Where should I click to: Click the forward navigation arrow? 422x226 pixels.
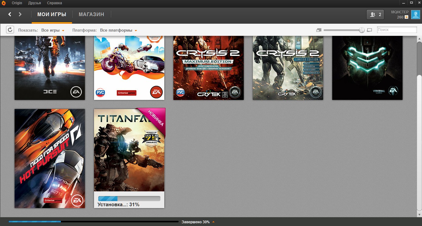pos(20,14)
